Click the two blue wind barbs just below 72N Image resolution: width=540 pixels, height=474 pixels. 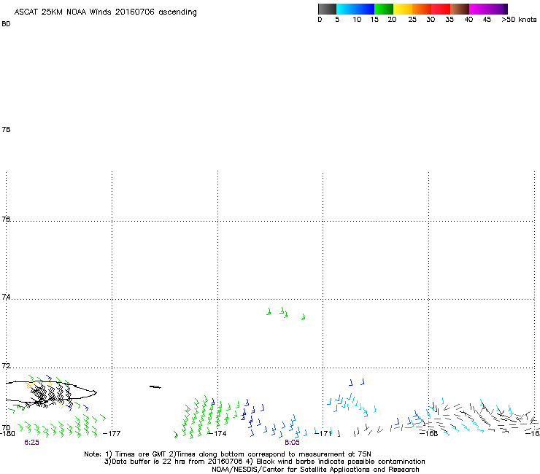(356, 382)
